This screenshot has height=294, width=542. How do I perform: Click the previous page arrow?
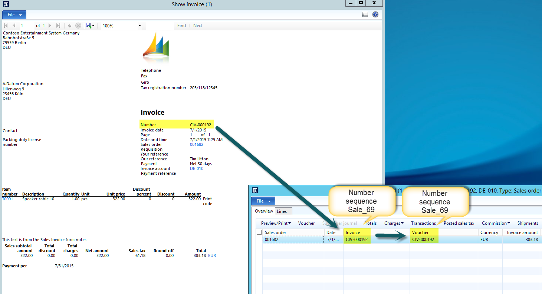14,26
